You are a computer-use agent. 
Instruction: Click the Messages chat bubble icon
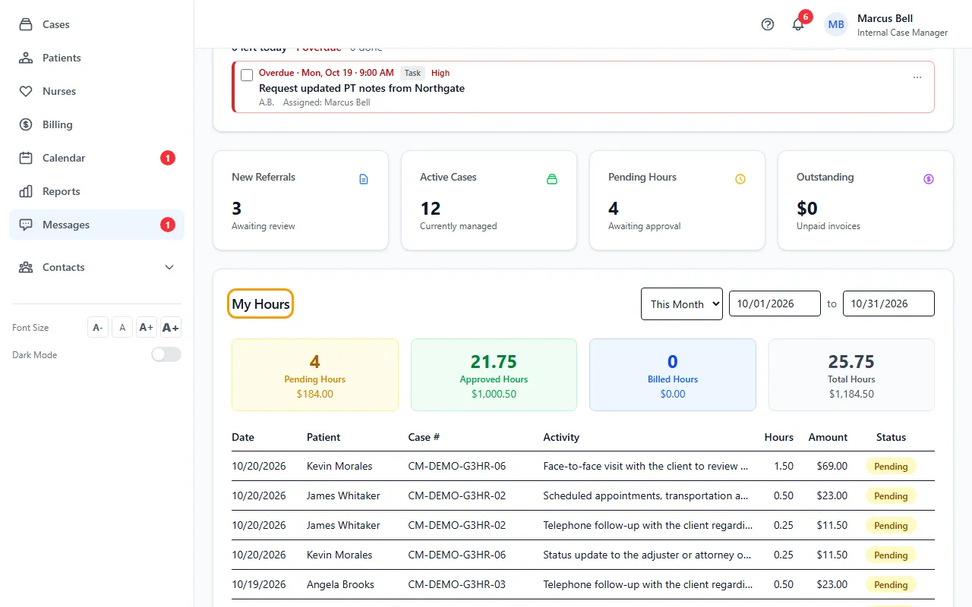point(26,225)
